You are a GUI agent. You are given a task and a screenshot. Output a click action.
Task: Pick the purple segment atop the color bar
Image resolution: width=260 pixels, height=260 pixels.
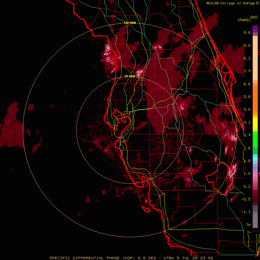point(255,29)
